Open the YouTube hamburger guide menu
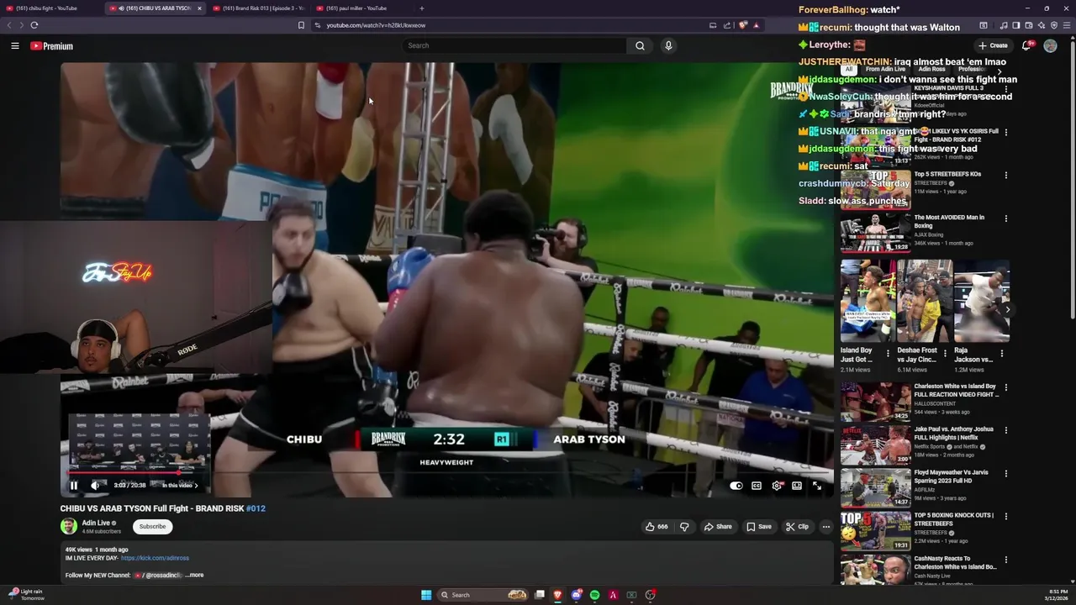The image size is (1076, 605). (x=15, y=46)
